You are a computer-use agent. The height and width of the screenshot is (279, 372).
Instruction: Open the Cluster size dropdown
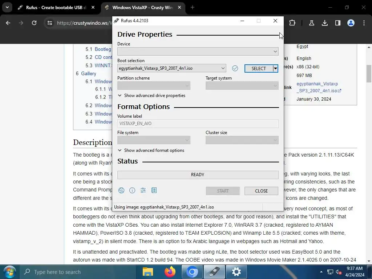point(242,140)
